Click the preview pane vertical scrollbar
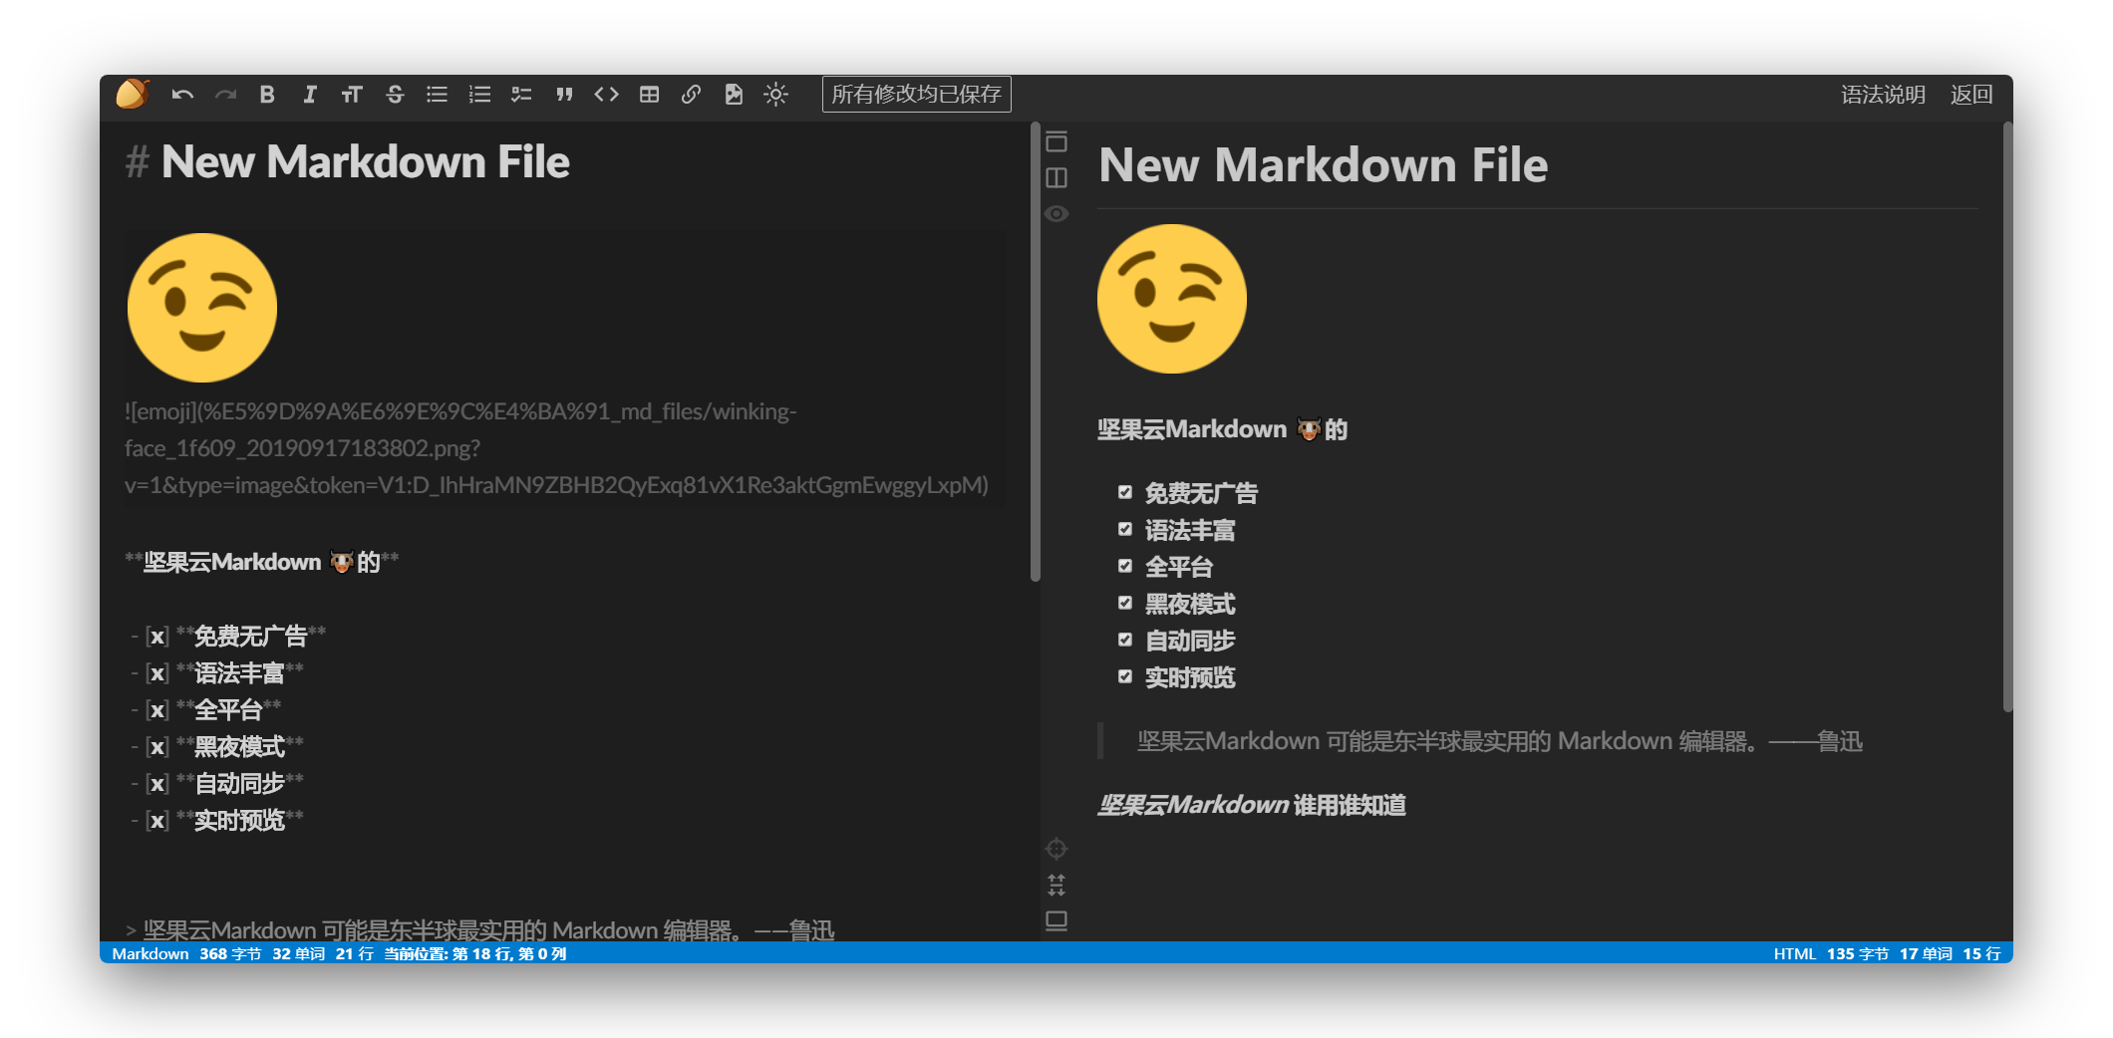The height and width of the screenshot is (1038, 2113). tap(2007, 416)
